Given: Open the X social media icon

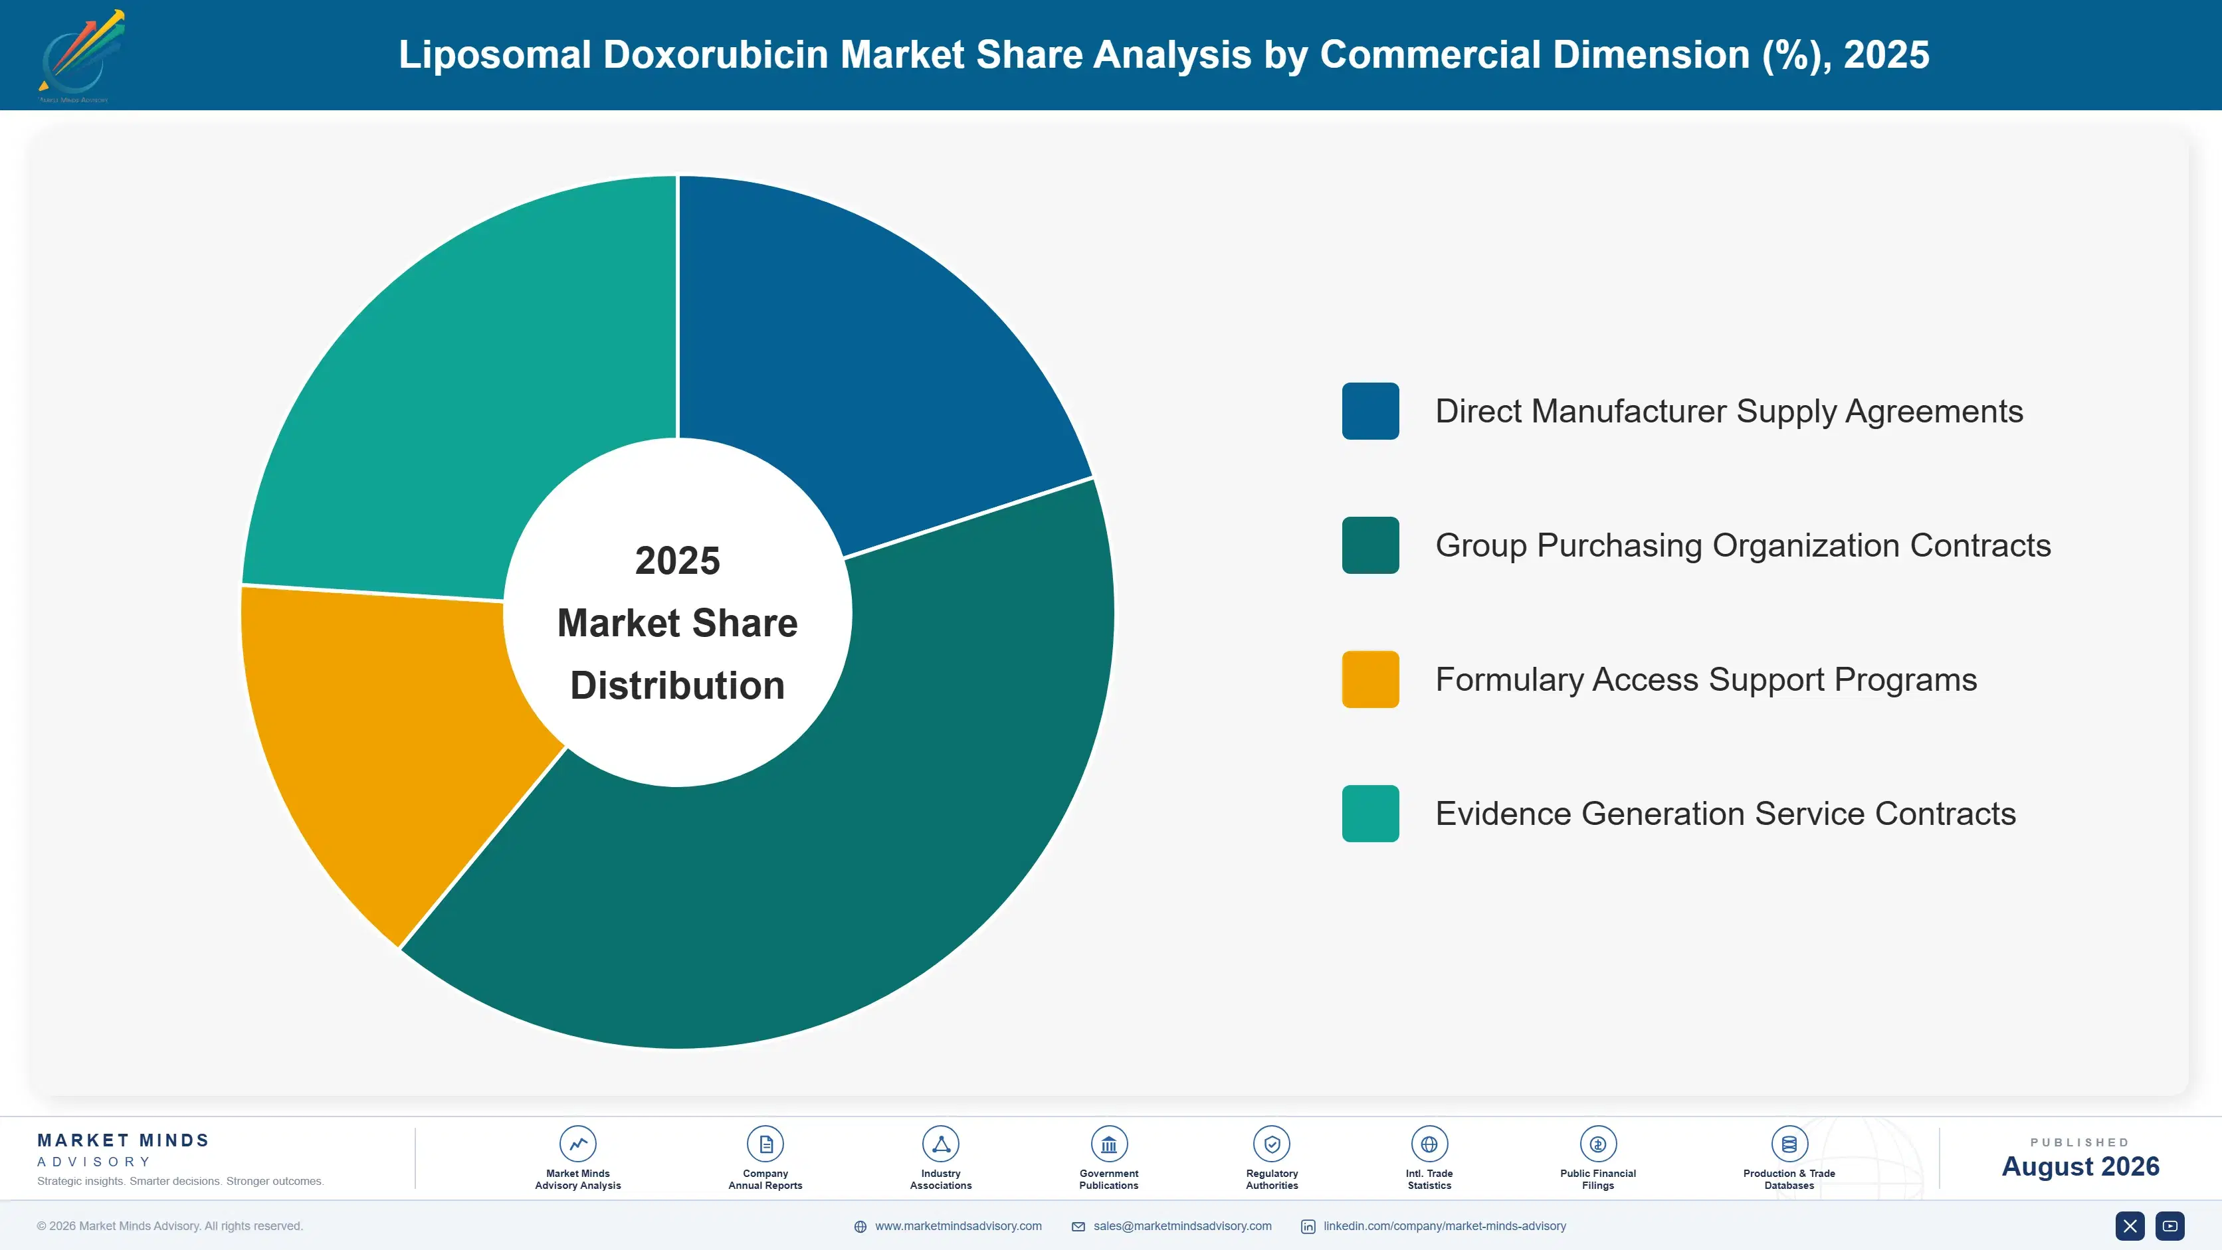Looking at the screenshot, I should pyautogui.click(x=2130, y=1226).
